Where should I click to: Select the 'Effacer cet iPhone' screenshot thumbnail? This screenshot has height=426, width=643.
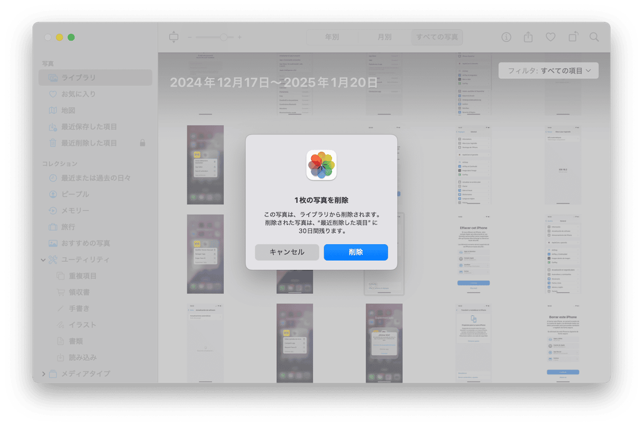coord(473,254)
